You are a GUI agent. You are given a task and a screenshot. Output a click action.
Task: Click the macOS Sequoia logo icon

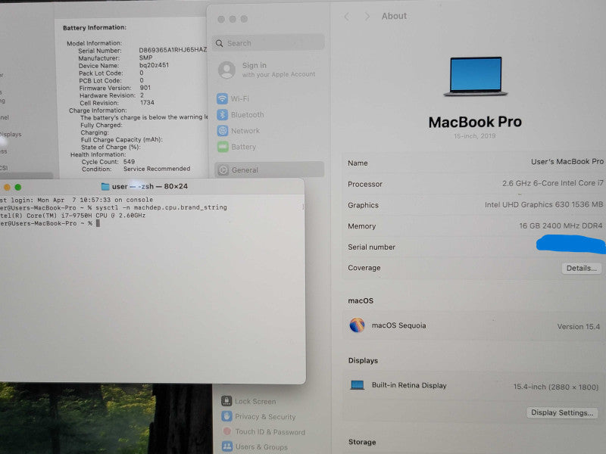(357, 325)
